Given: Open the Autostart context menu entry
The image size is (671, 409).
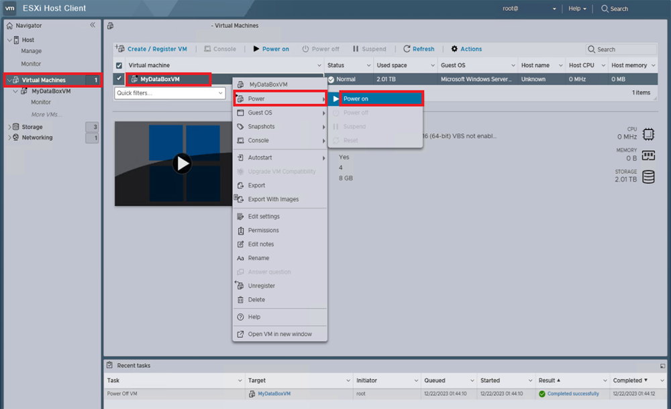Looking at the screenshot, I should 280,158.
